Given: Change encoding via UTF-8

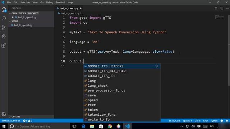Looking at the screenshot, I should pos(197,121).
